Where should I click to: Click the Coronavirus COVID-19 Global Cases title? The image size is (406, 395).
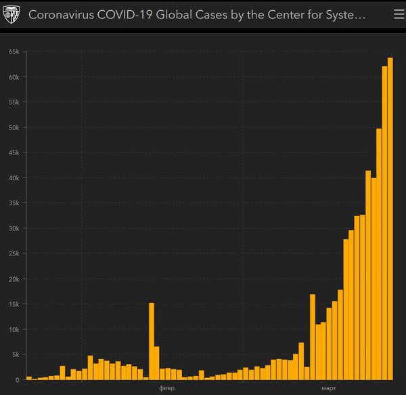point(197,15)
